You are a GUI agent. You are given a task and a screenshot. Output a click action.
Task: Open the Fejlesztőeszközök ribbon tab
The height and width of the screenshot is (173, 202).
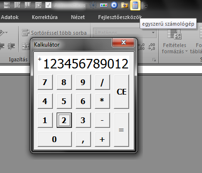120,17
